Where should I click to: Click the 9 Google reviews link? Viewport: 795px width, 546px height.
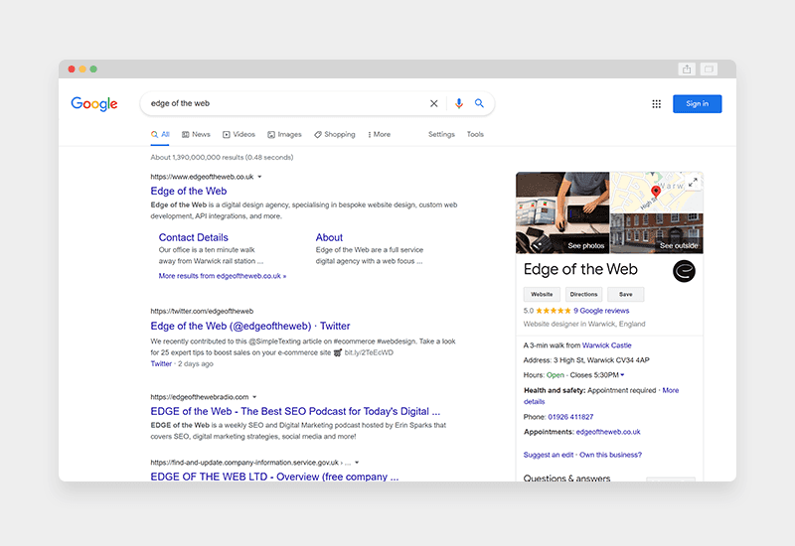pos(601,311)
